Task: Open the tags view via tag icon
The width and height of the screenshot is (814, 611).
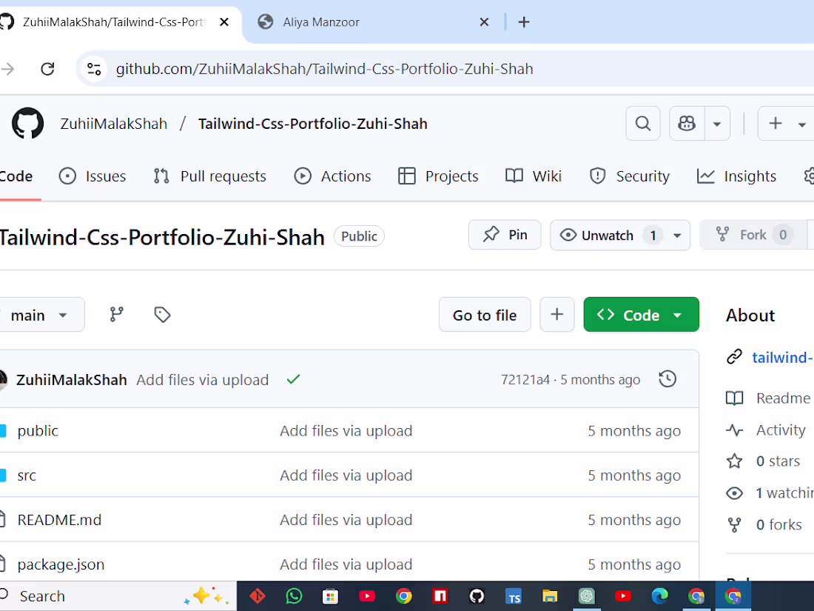Action: tap(162, 314)
